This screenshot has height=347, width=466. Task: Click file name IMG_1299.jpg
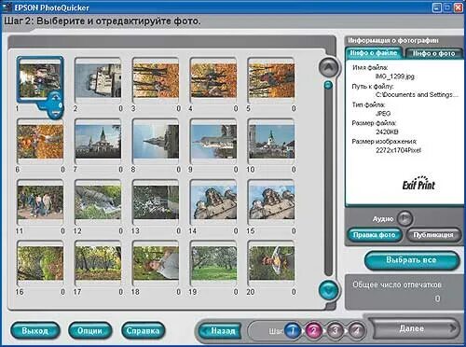tap(394, 76)
